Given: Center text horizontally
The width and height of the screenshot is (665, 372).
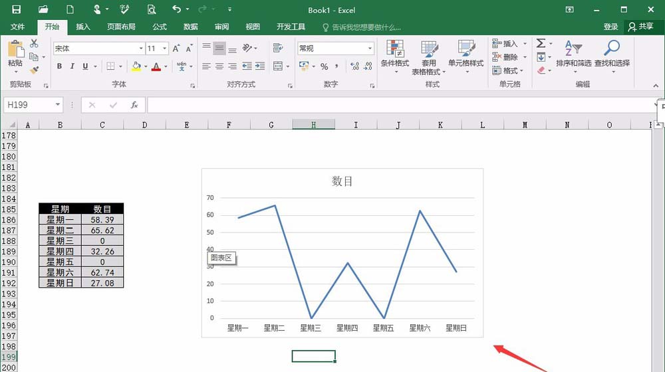Looking at the screenshot, I should pyautogui.click(x=219, y=66).
